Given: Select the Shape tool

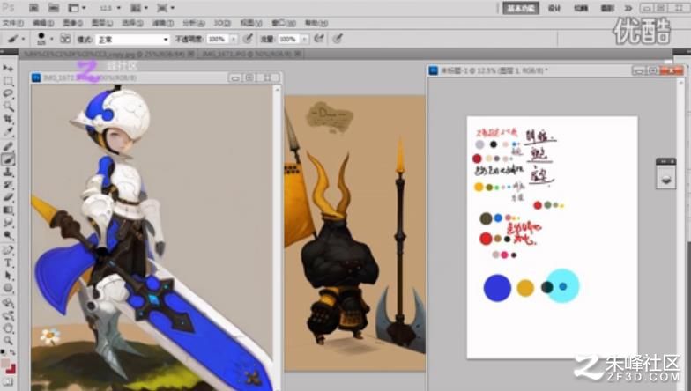Looking at the screenshot, I should (8, 288).
